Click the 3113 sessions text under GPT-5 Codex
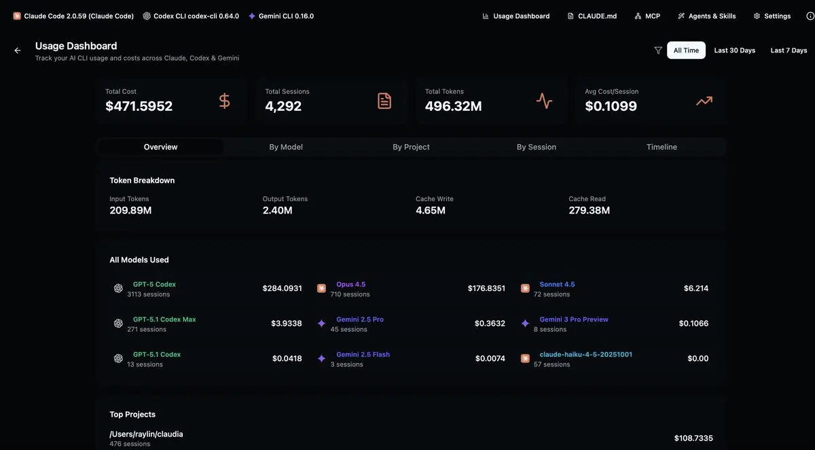Image resolution: width=815 pixels, height=450 pixels. click(x=148, y=294)
